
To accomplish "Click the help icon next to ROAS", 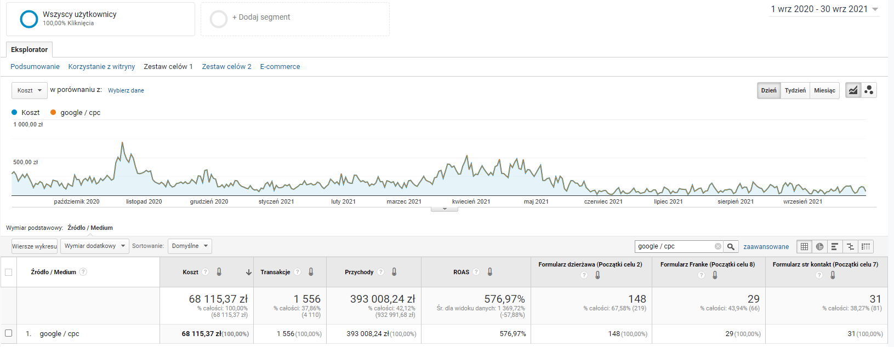I will pyautogui.click(x=476, y=272).
